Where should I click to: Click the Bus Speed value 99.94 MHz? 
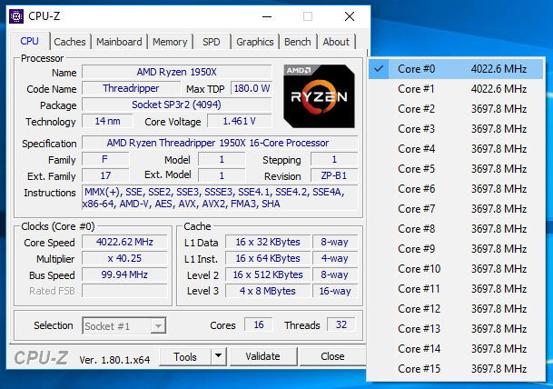coord(124,274)
